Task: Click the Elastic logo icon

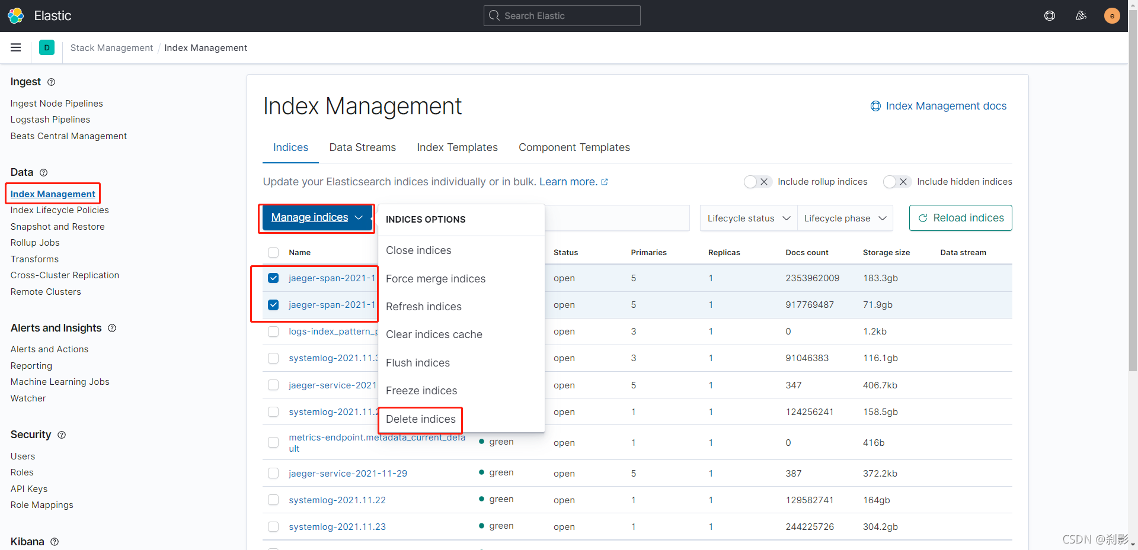Action: pos(16,15)
